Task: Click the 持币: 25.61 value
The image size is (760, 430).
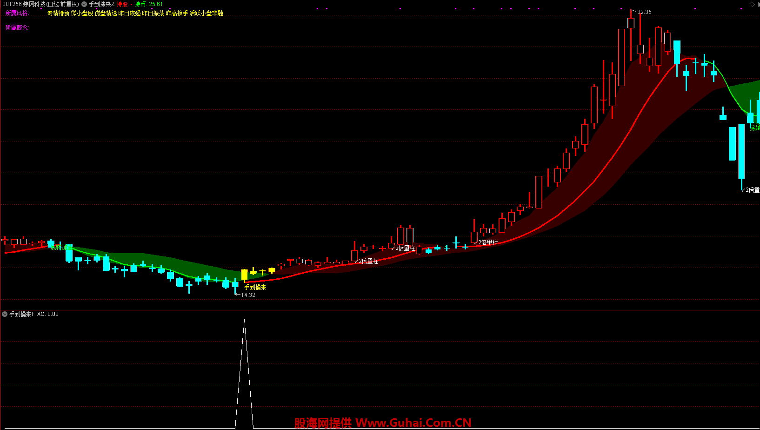Action: pos(149,4)
